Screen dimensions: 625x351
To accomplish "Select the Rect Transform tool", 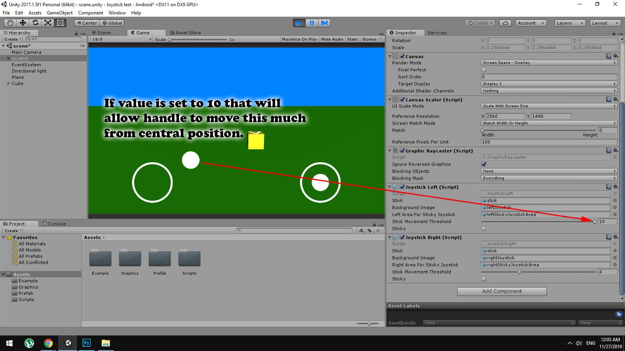I will (x=60, y=23).
